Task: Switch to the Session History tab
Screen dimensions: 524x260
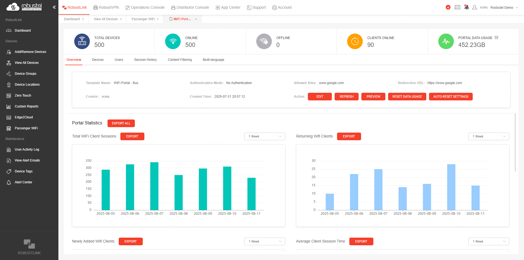Action: (x=145, y=60)
